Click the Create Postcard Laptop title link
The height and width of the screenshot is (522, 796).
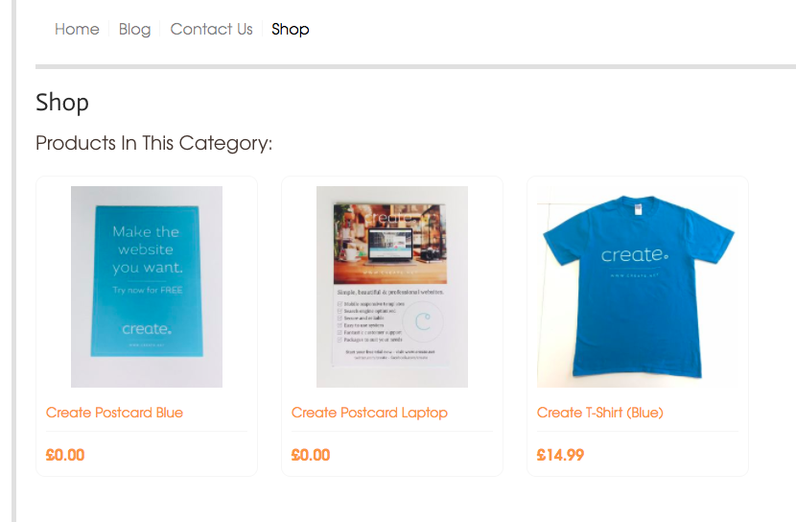369,413
